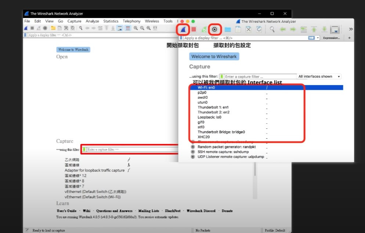Go to first packet in Windows Wireshark toolbar
The height and width of the screenshot is (233, 365).
point(106,28)
